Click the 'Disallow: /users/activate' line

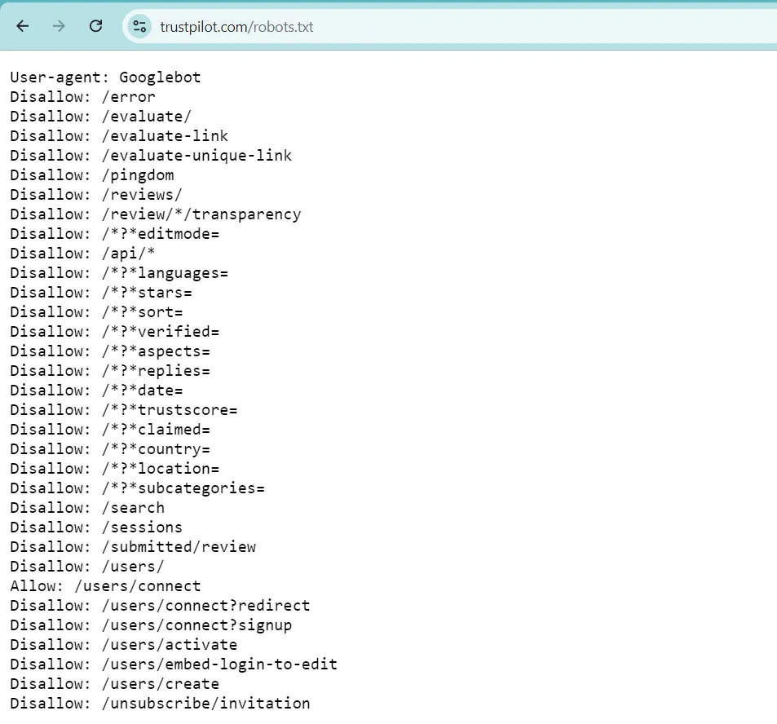tap(123, 645)
